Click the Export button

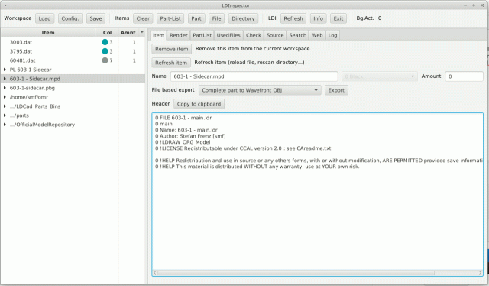(336, 90)
